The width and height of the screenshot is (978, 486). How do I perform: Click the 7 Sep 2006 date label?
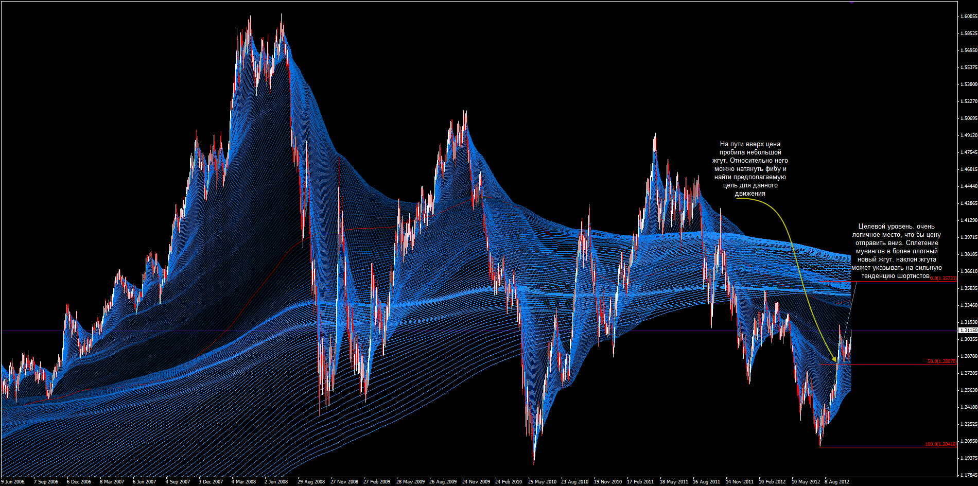(46, 482)
